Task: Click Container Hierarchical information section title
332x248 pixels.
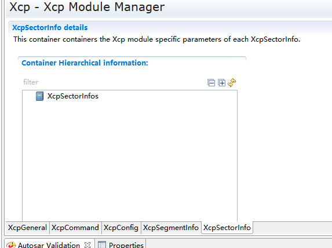Action: click(x=85, y=63)
